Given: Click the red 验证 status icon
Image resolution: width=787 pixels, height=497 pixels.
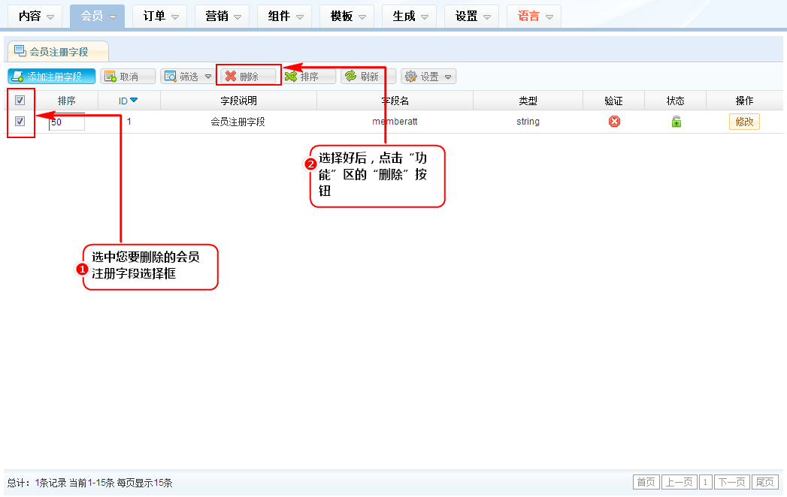Looking at the screenshot, I should [x=614, y=122].
